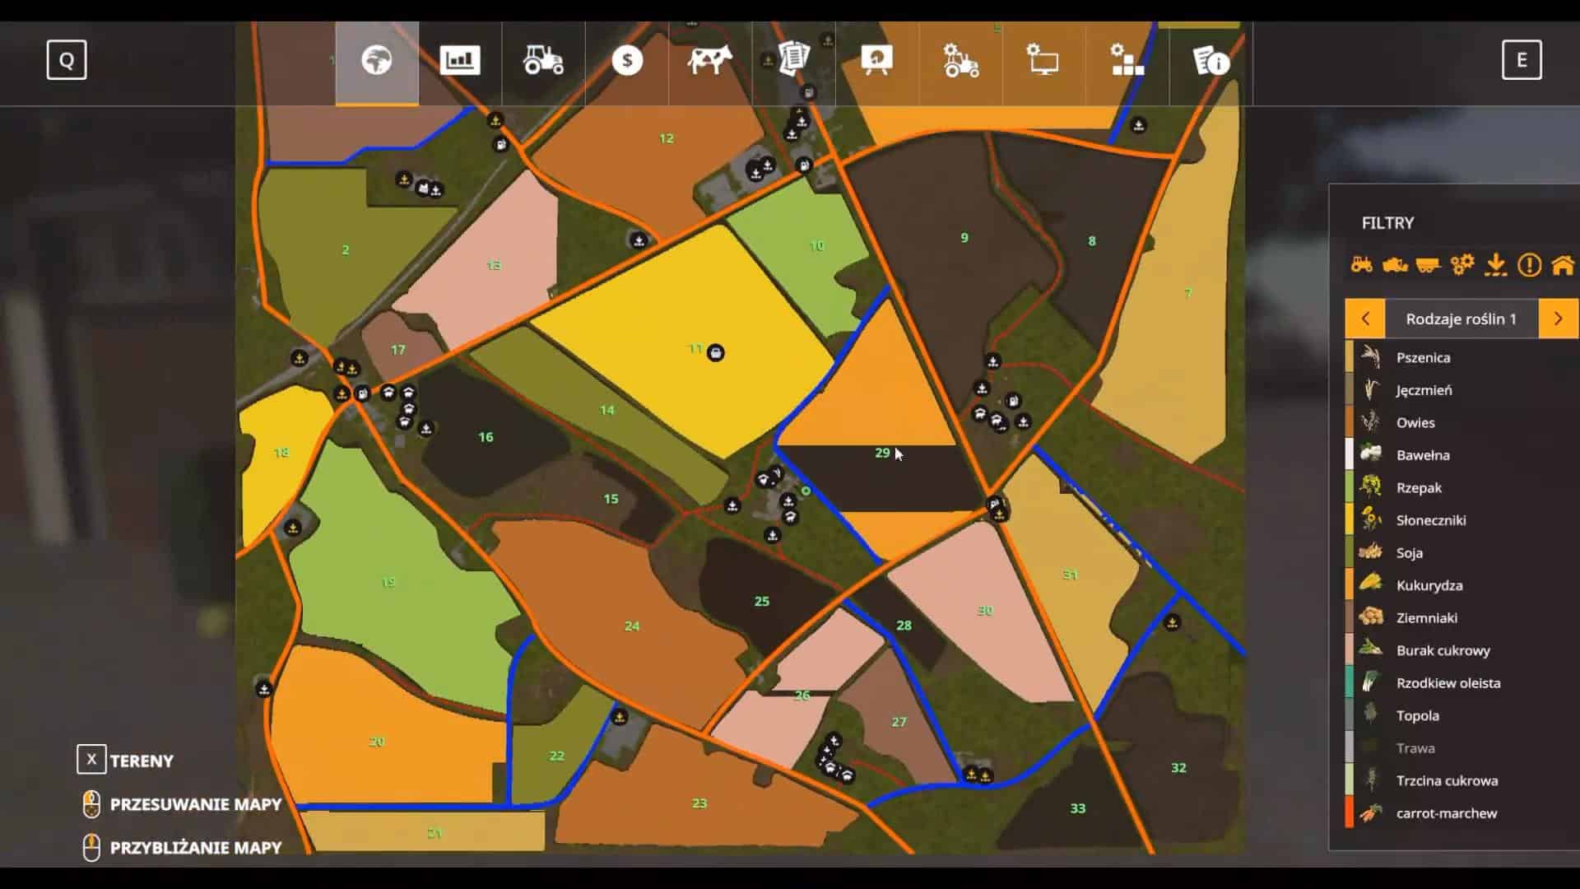This screenshot has height=889, width=1580.
Task: Open the vehicles tab with the tractor icon
Action: click(543, 60)
